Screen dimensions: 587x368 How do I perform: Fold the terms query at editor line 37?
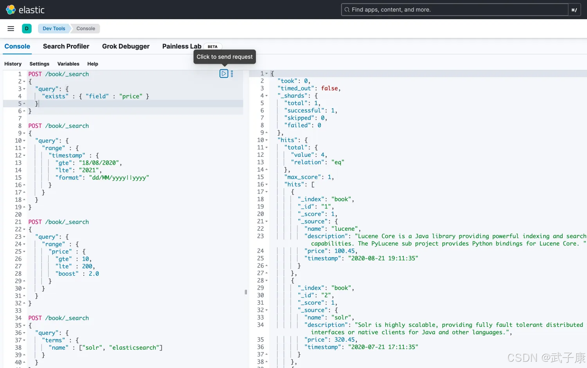(24, 340)
